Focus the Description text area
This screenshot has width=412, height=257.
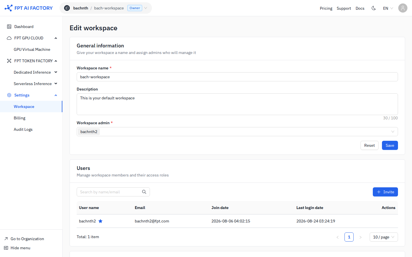click(237, 104)
